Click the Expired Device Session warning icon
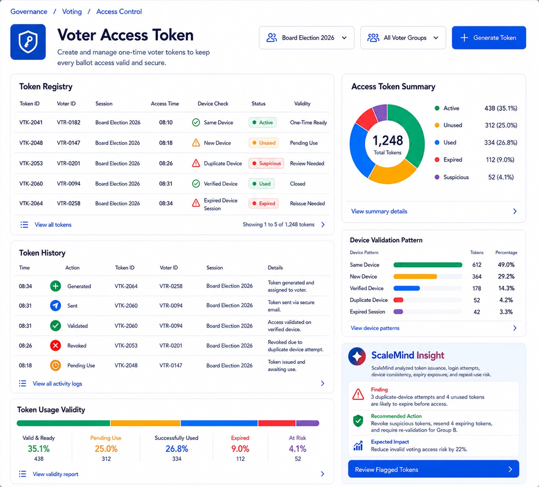539x487 pixels. coord(196,203)
